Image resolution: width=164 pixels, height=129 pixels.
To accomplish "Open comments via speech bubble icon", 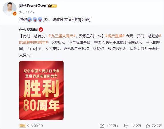I will pos(126,126).
